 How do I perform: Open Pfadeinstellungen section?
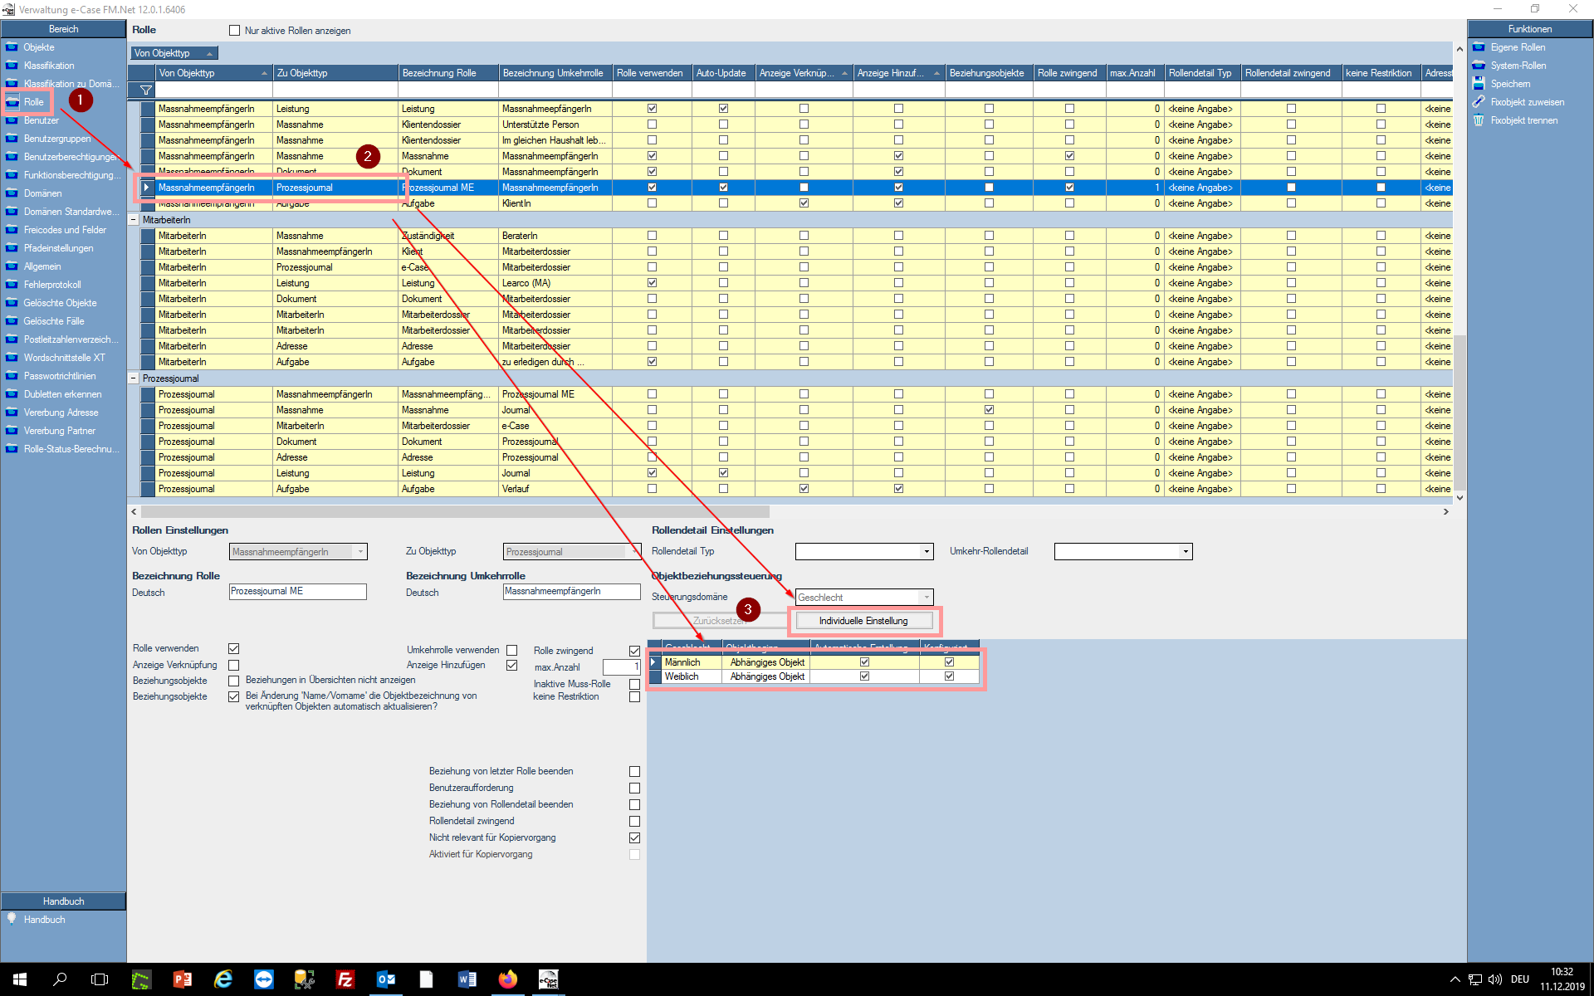click(59, 248)
